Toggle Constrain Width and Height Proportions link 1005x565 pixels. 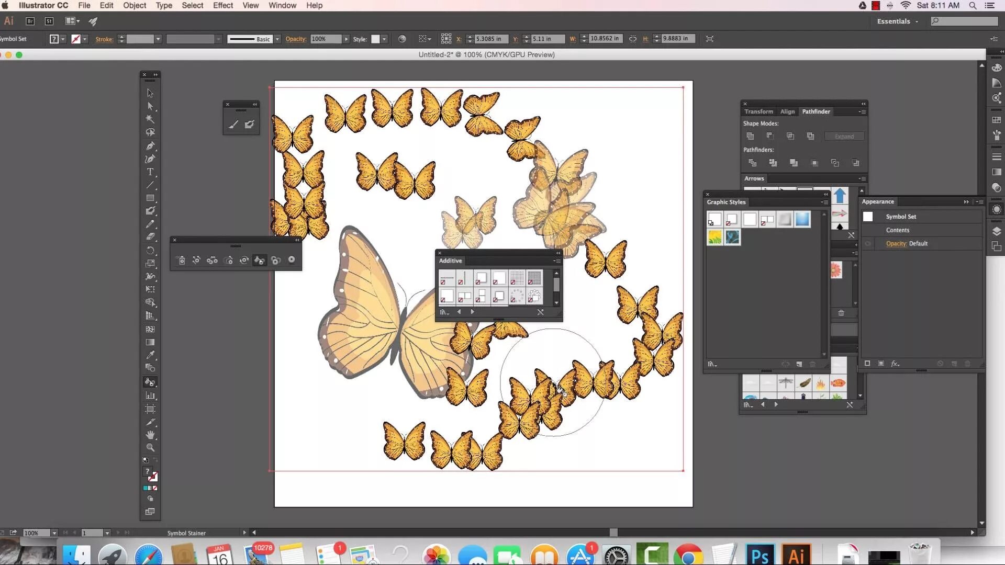click(633, 39)
